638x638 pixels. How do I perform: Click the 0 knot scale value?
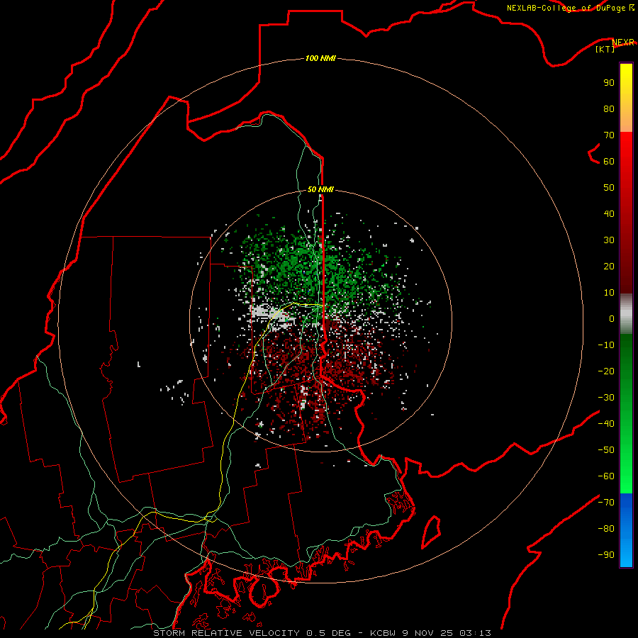[612, 318]
